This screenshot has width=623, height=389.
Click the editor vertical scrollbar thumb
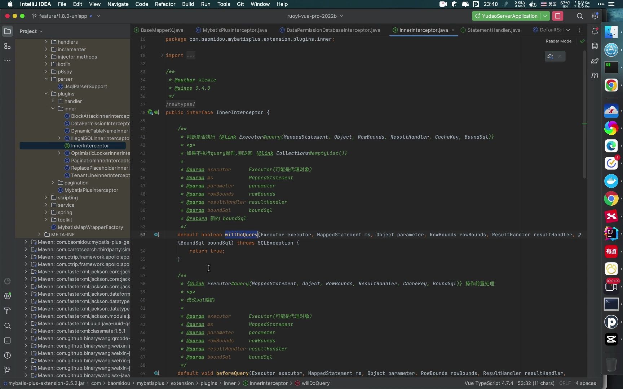584,114
